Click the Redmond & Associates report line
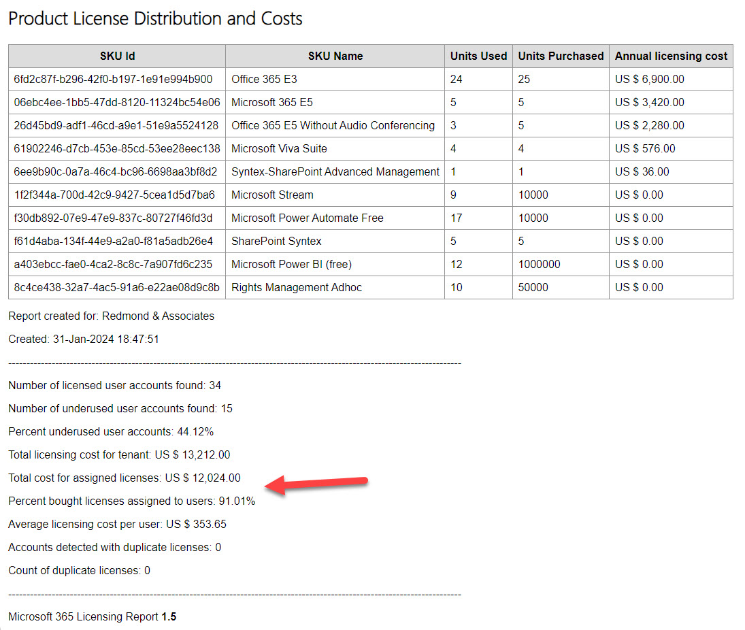 (x=111, y=316)
